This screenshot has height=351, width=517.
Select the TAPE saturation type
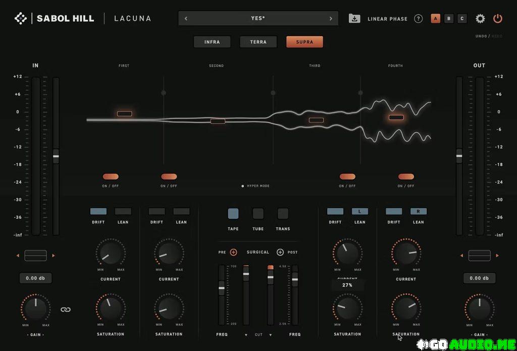pos(233,214)
